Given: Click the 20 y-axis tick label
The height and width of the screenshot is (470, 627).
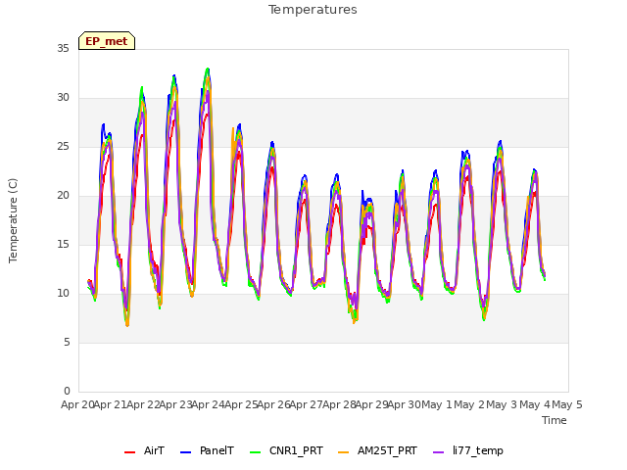Looking at the screenshot, I should click(x=63, y=196).
